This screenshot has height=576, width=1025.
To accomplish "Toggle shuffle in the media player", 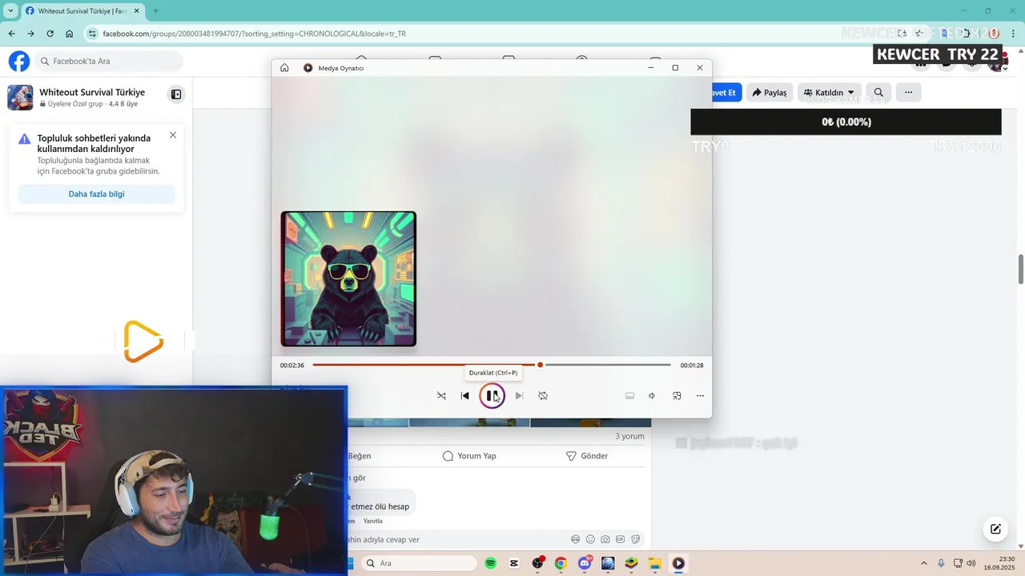I will [x=441, y=396].
